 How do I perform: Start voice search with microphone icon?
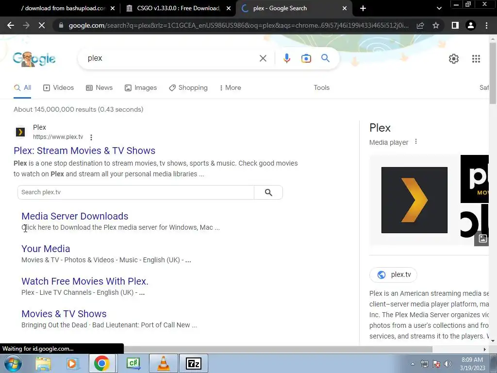click(x=286, y=58)
